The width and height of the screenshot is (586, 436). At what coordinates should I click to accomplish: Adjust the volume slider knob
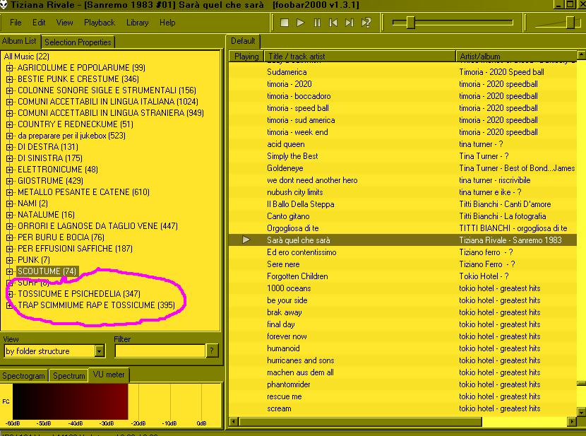coord(570,23)
